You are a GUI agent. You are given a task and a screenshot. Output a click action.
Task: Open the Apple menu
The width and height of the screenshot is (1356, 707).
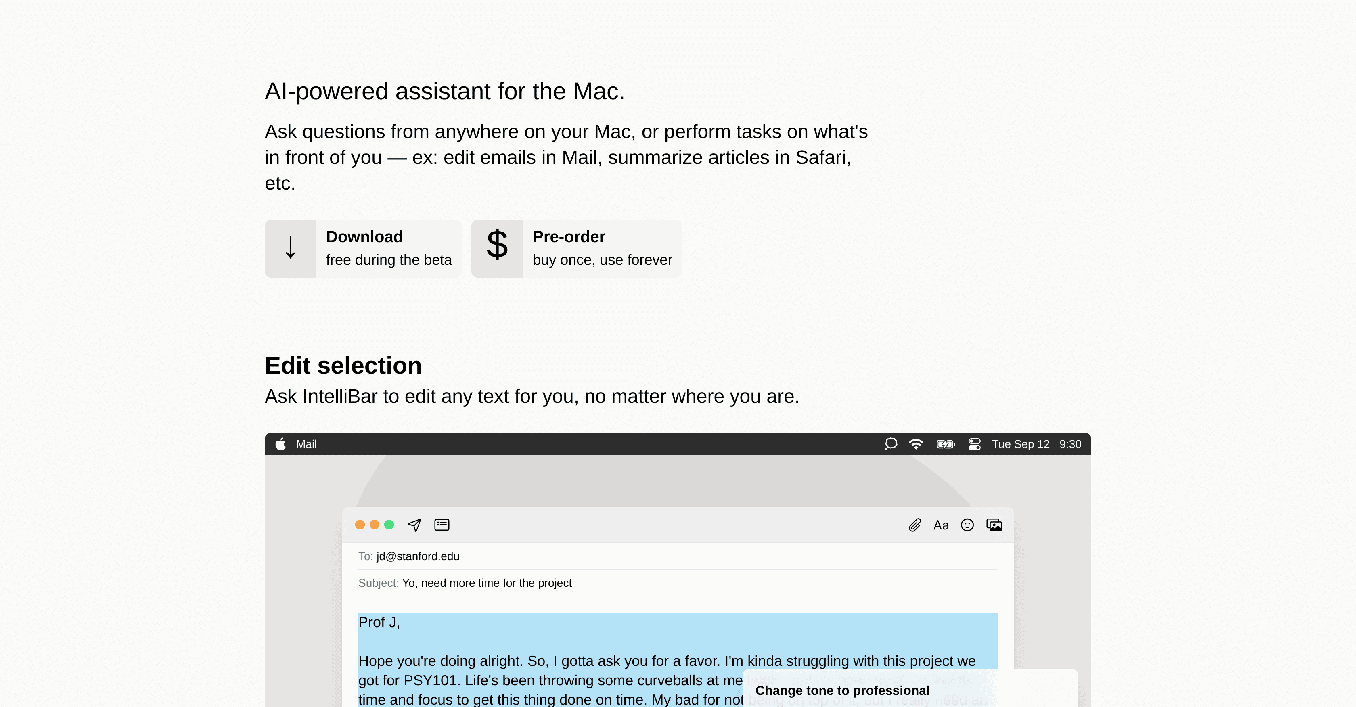click(280, 444)
